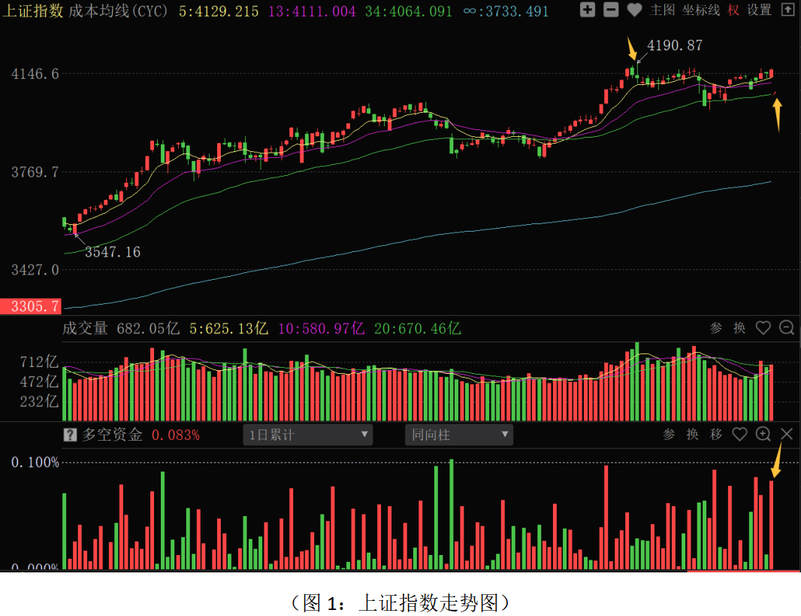The width and height of the screenshot is (801, 616).
Task: Click the magnifier-plus icon in 多空资金 panel
Action: click(763, 434)
